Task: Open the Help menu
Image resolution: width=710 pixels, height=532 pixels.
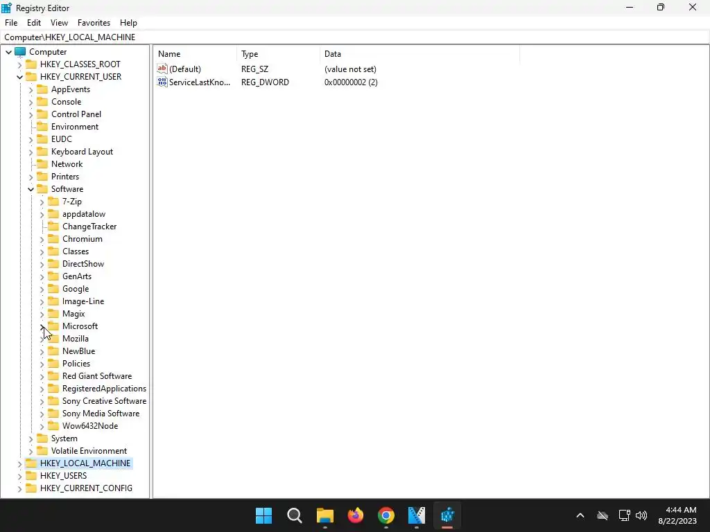Action: pos(128,23)
